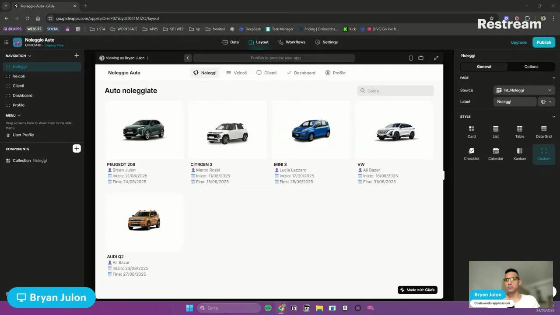Click the Upgrade link

[519, 42]
